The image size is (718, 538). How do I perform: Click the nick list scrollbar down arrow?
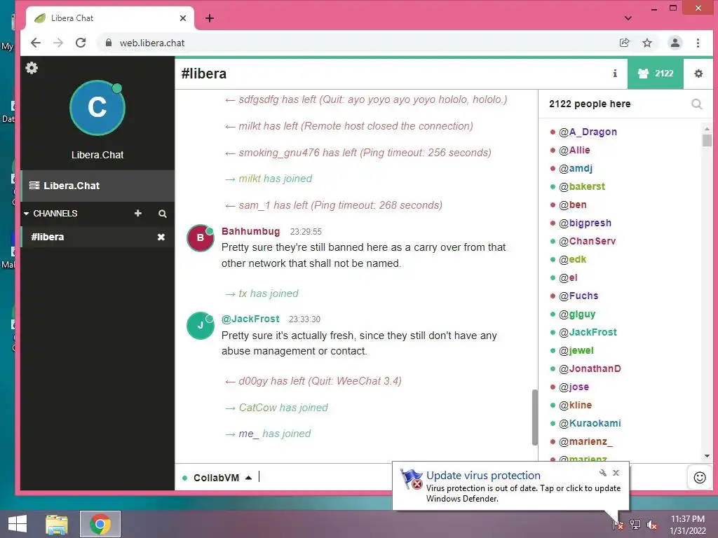click(707, 456)
